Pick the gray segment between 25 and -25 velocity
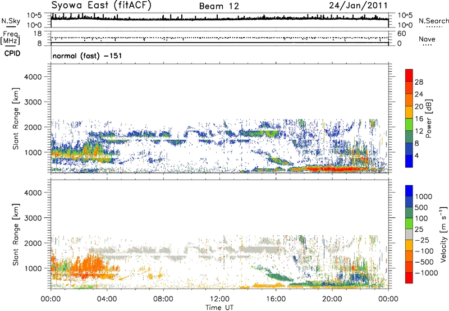449x311 pixels. 409,234
